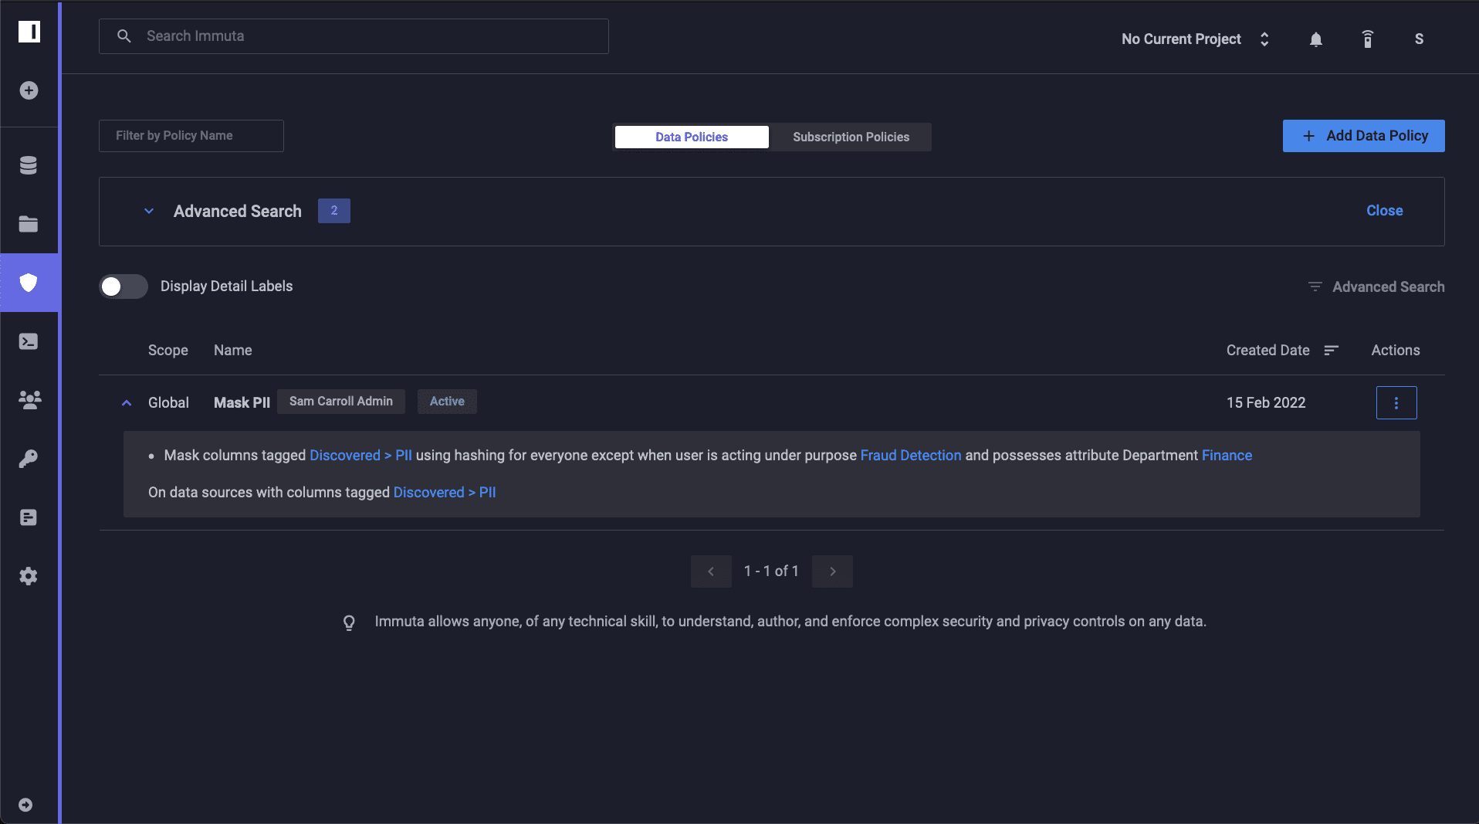
Task: Open App Settings gear icon
Action: tap(29, 576)
